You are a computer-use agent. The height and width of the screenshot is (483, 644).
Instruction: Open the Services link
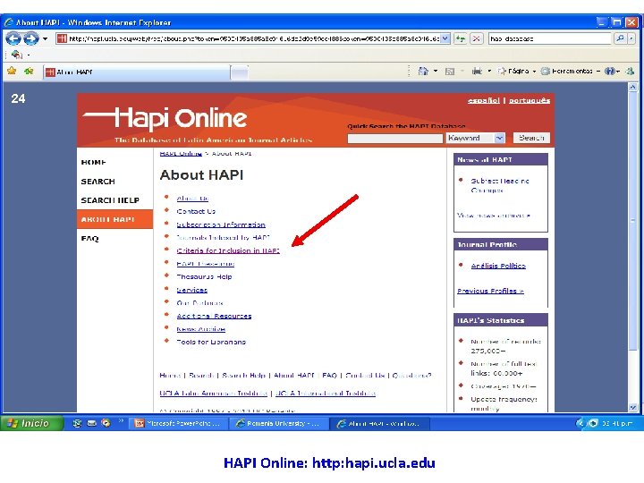191,290
